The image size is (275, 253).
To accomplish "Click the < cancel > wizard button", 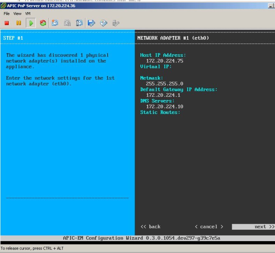I will (209, 227).
